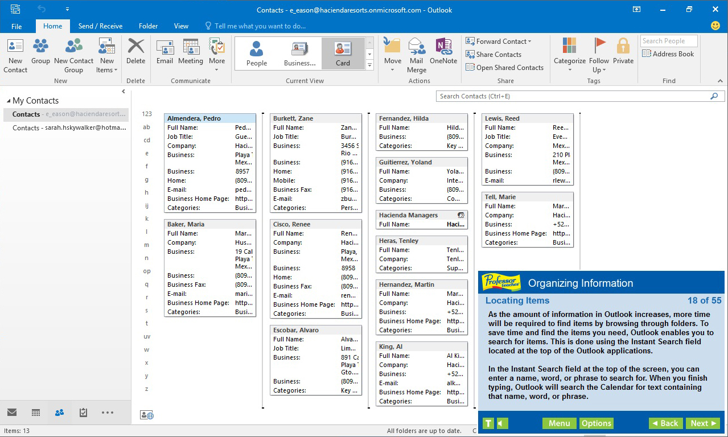Enable the Card view in Current View
The height and width of the screenshot is (437, 728).
(343, 53)
